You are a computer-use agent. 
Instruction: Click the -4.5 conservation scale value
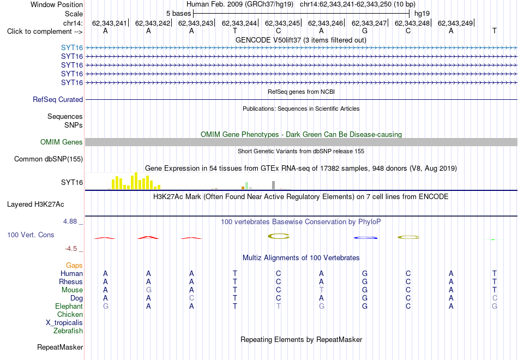(71, 249)
